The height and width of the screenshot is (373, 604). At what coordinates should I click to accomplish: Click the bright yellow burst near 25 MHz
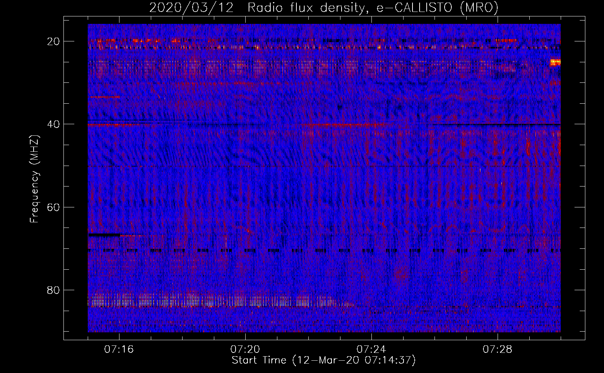tap(555, 62)
